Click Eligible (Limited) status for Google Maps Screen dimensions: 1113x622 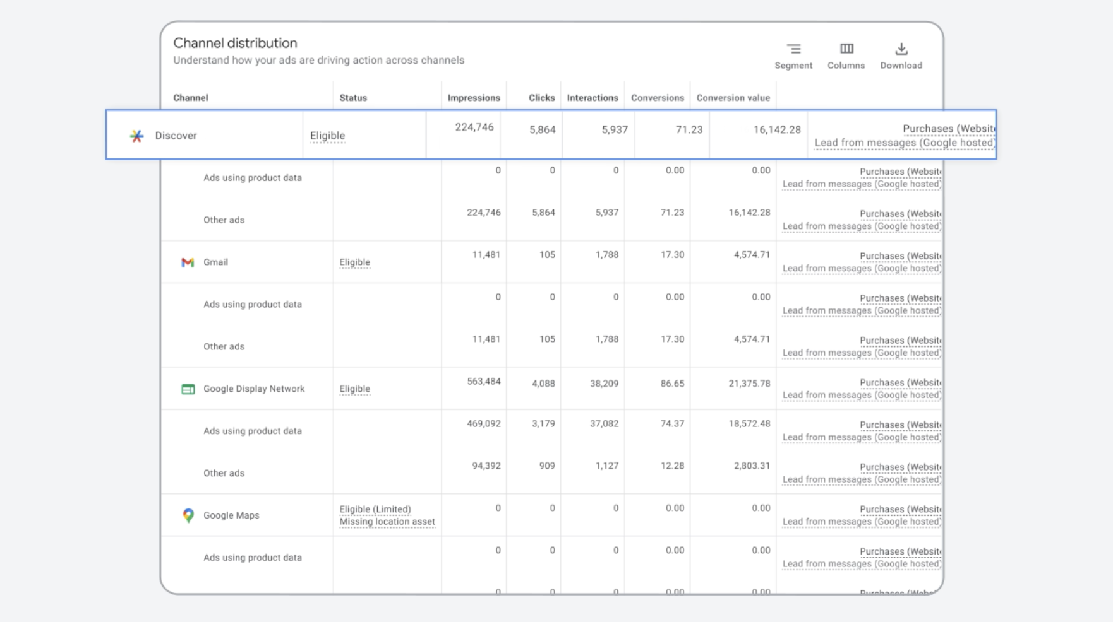pos(375,509)
